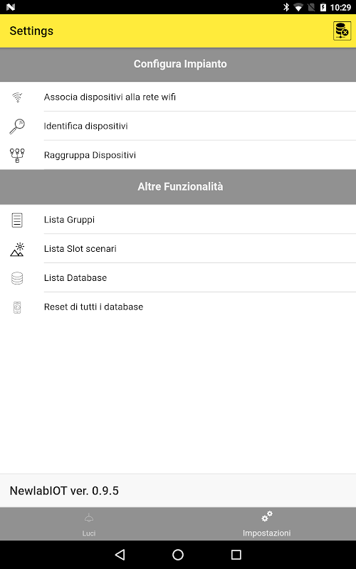Tap the database disconnect icon in header
The height and width of the screenshot is (569, 356).
pyautogui.click(x=342, y=31)
